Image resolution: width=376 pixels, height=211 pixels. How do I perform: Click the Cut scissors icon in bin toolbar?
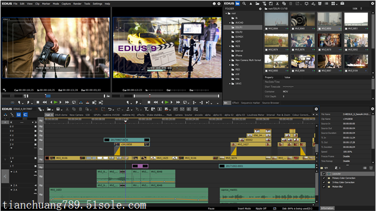point(277,3)
